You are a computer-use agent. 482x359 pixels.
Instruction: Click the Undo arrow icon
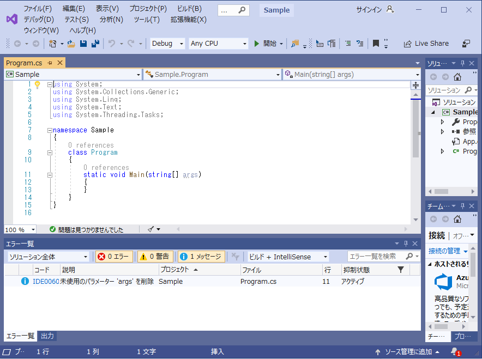tap(112, 44)
